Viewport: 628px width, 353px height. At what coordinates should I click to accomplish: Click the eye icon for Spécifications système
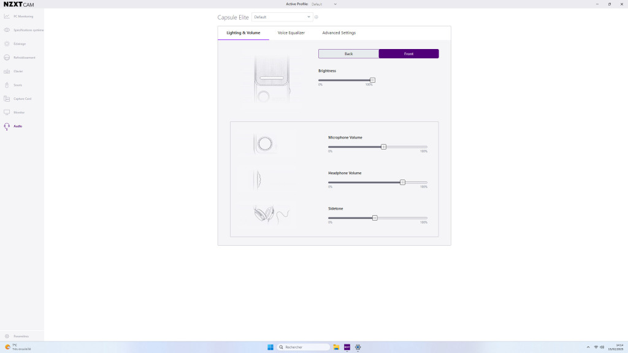7,30
